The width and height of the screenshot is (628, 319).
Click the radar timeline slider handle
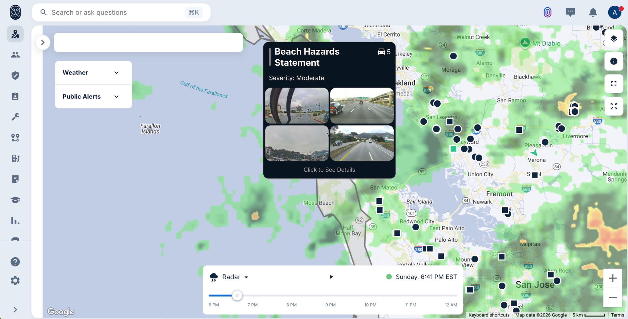[237, 296]
